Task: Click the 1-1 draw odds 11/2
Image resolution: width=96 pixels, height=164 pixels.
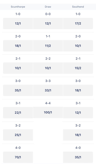Action: click(48, 46)
